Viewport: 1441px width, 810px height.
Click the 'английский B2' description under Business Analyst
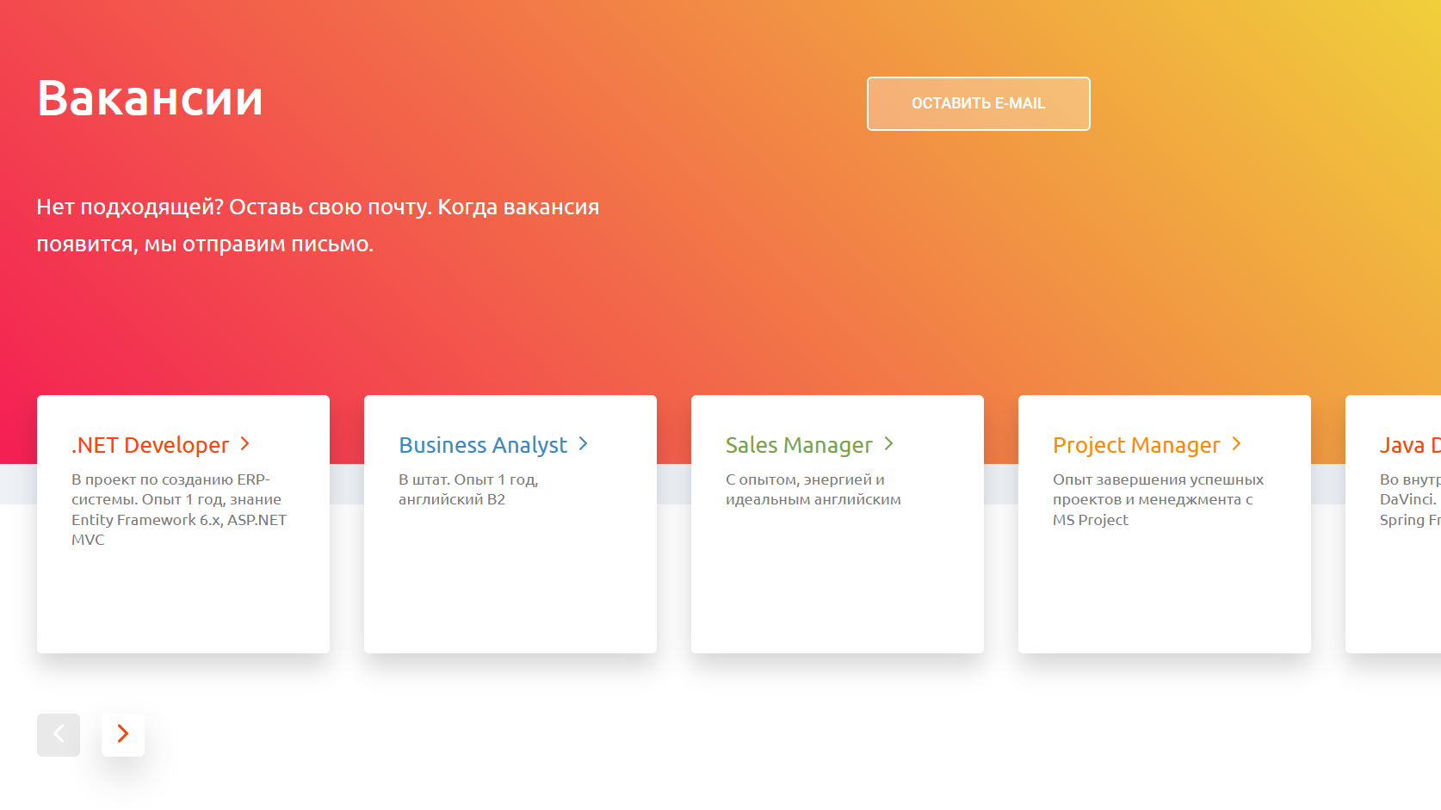pos(451,499)
